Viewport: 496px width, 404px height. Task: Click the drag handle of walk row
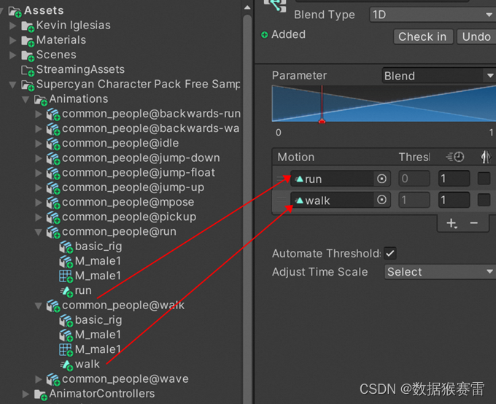tap(282, 200)
